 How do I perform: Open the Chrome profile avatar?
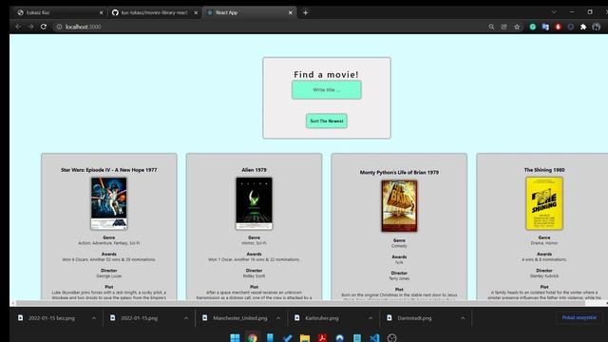pyautogui.click(x=597, y=27)
